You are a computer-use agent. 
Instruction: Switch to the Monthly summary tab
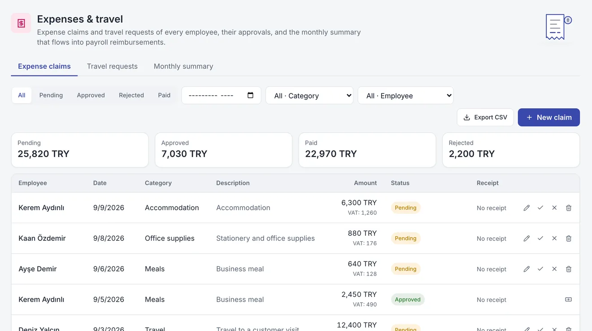click(183, 66)
